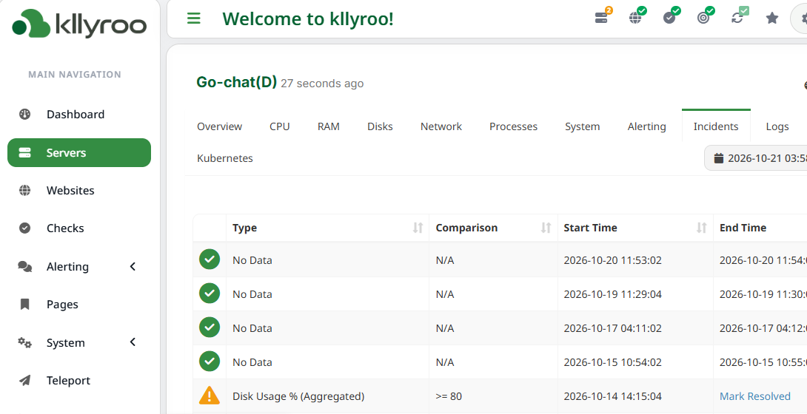Click the >= 80 comparison value
The image size is (807, 414).
pyautogui.click(x=449, y=396)
